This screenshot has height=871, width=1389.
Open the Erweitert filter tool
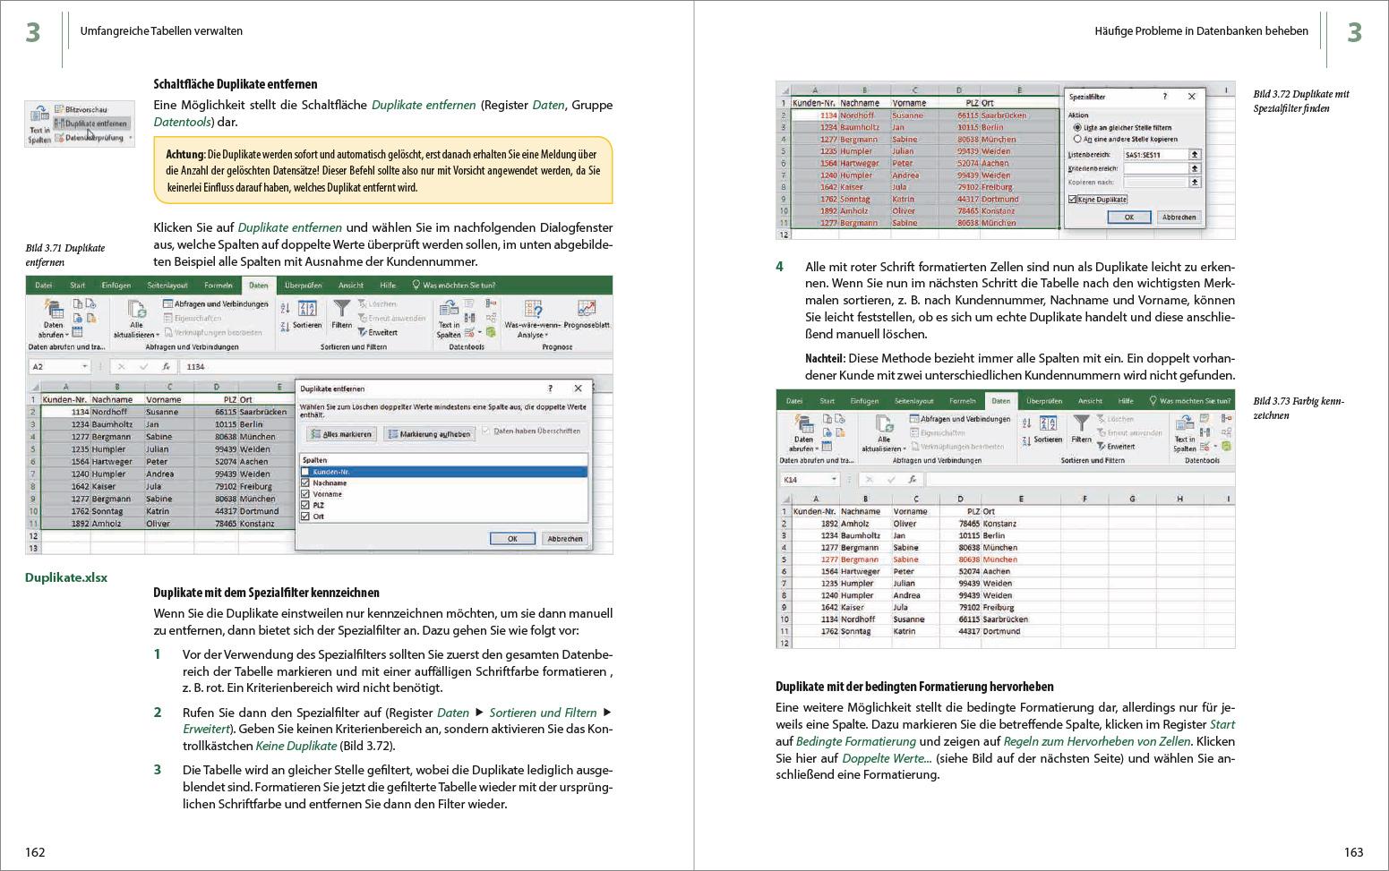pyautogui.click(x=379, y=331)
